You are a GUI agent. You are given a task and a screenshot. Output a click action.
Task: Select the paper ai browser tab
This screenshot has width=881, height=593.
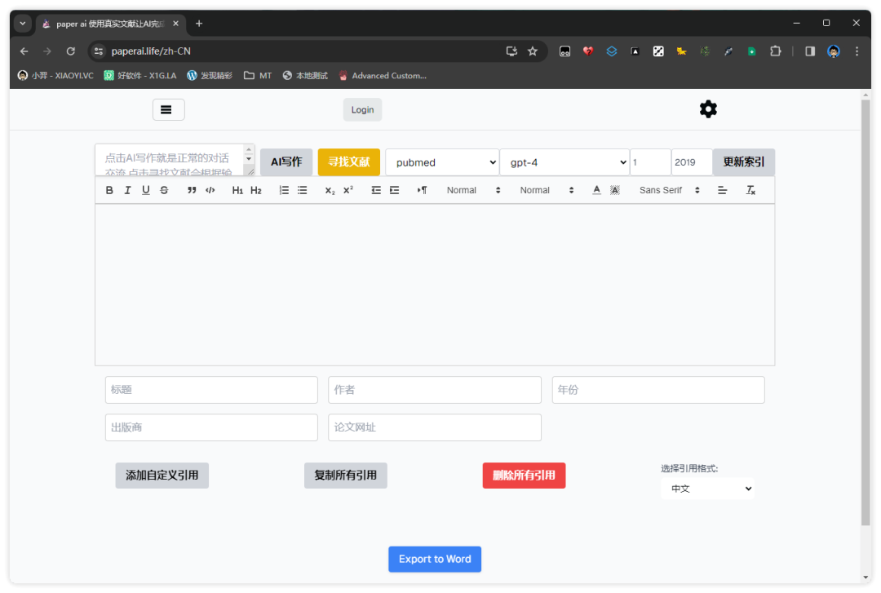110,24
